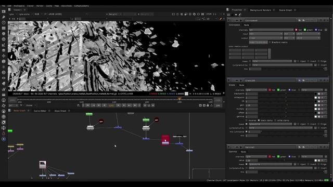This screenshot has width=333, height=187.
Task: Click the Gamma value slider
Action: (286, 161)
